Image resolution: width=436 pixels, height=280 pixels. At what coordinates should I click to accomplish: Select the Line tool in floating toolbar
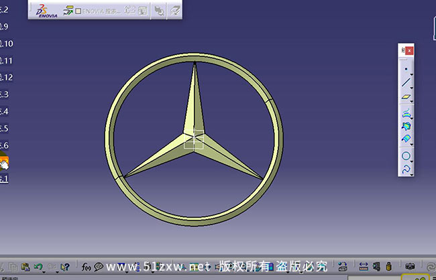[x=406, y=82]
